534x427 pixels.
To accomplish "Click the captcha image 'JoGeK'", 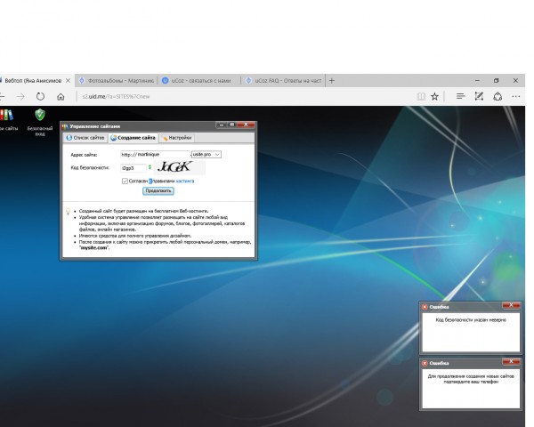I will point(180,167).
